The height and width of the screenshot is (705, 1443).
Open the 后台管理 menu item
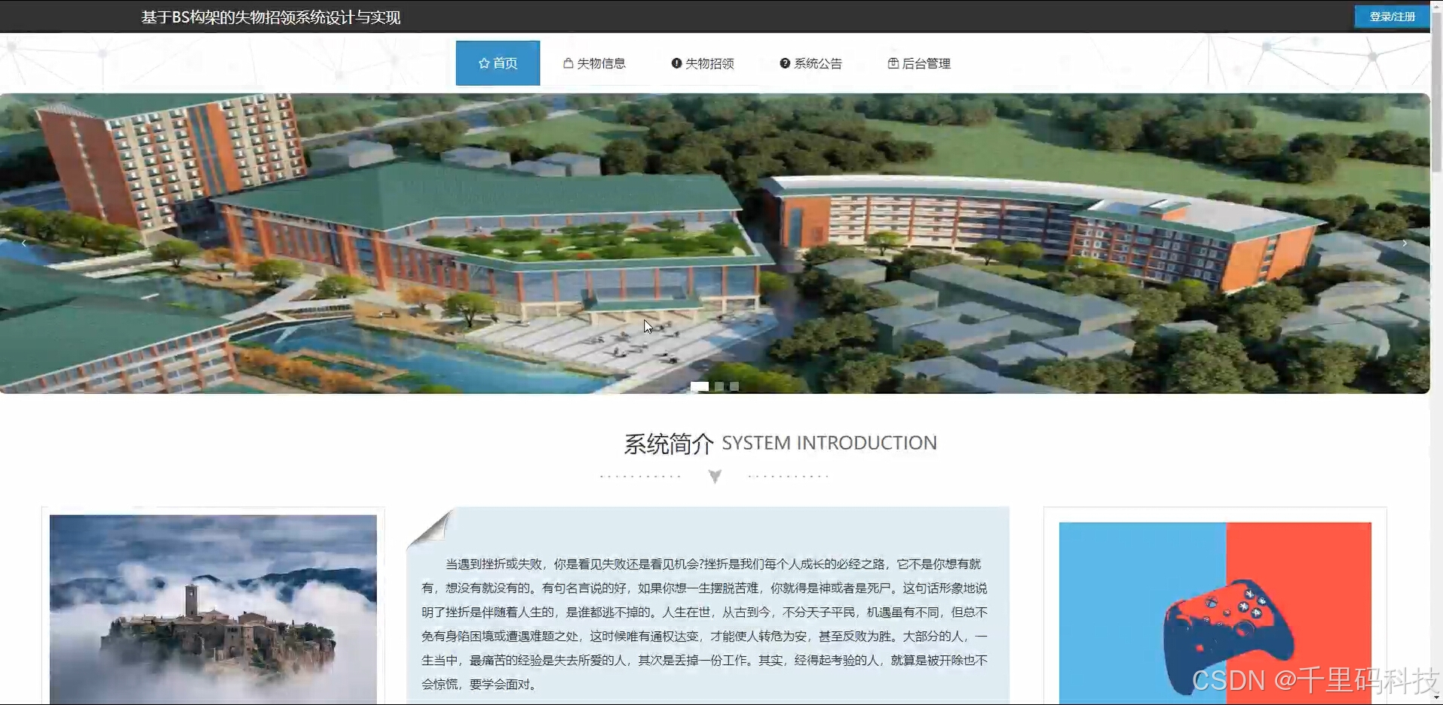(x=919, y=63)
